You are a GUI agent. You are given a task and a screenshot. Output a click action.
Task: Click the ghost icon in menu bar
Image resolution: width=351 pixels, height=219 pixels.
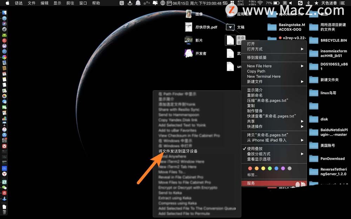pos(138,3)
